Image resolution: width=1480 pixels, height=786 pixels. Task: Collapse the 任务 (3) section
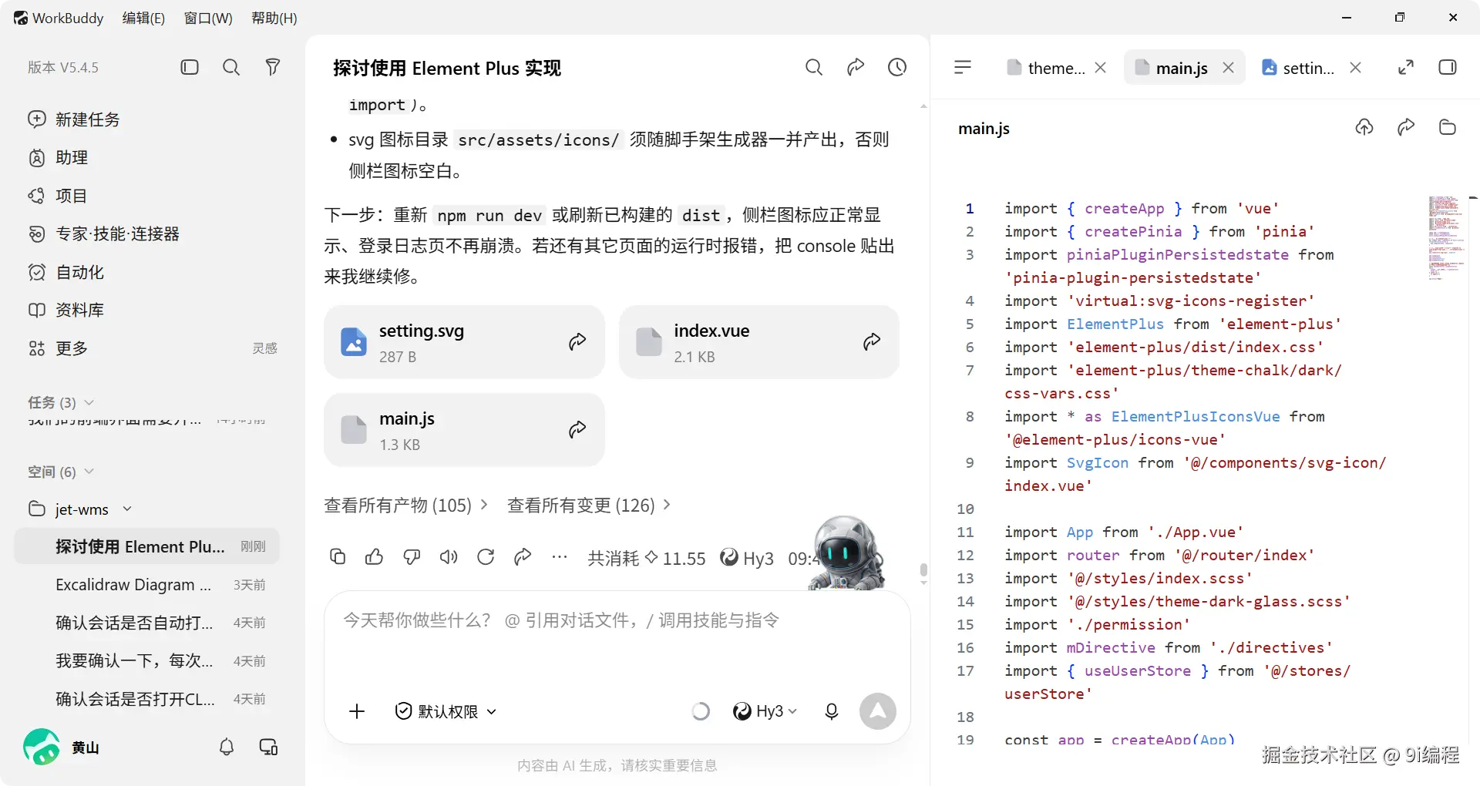(61, 403)
